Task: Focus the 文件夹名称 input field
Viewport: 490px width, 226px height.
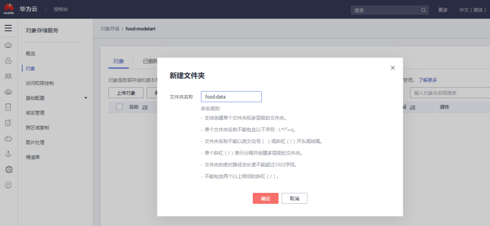Action: [231, 97]
